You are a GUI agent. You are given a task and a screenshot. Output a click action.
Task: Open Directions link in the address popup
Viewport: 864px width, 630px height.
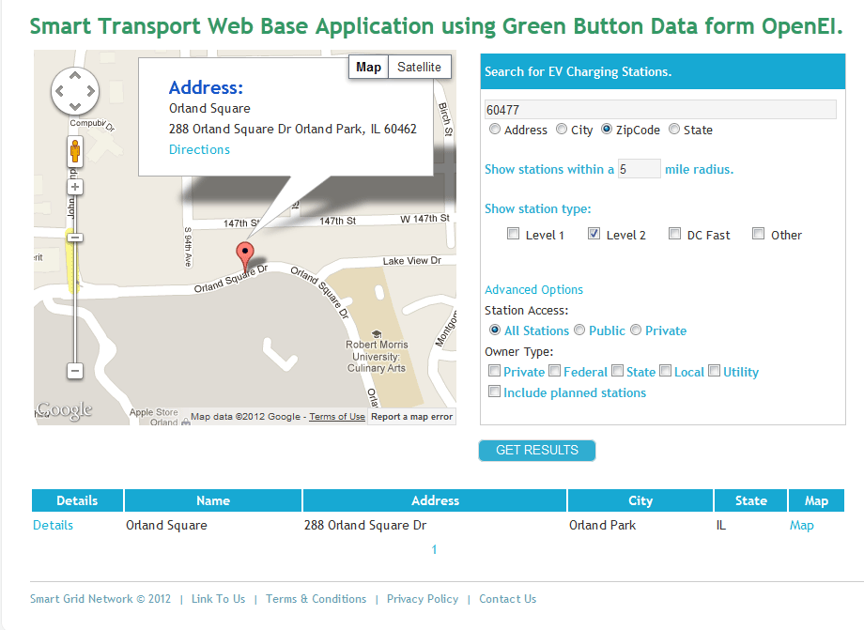tap(199, 150)
